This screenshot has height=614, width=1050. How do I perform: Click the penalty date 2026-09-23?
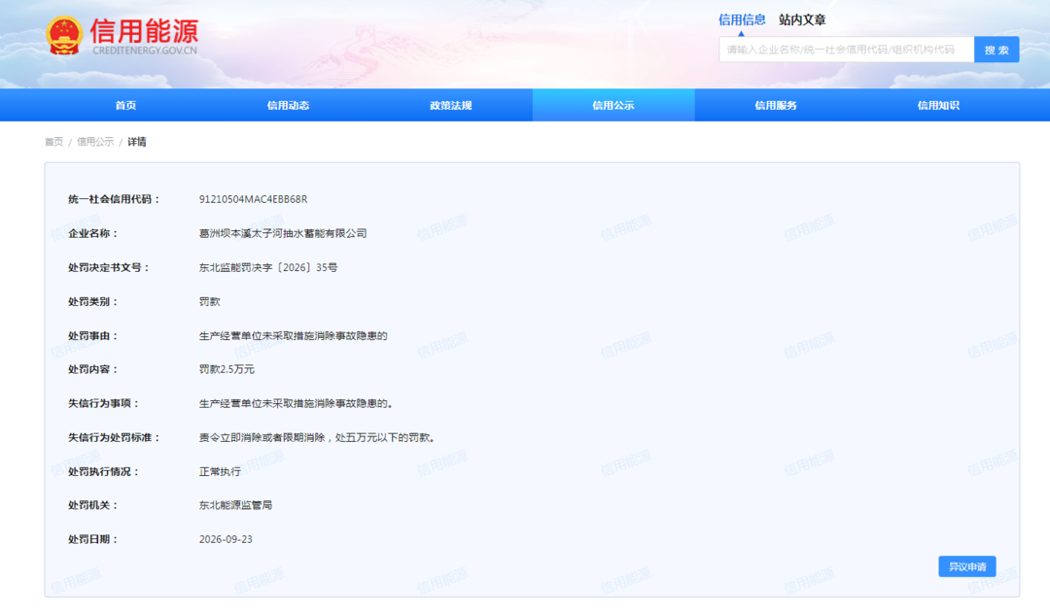click(226, 539)
